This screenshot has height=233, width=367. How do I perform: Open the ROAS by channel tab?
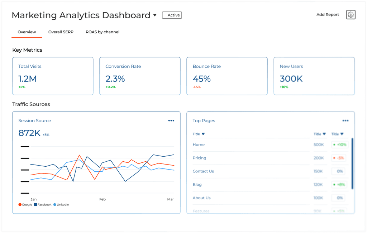point(103,32)
